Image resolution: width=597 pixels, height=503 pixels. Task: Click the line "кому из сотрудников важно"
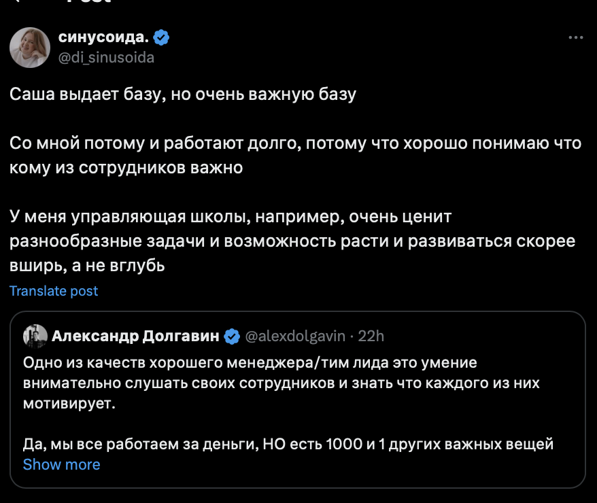coord(126,167)
